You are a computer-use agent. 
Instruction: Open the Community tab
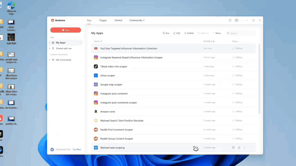[137, 20]
